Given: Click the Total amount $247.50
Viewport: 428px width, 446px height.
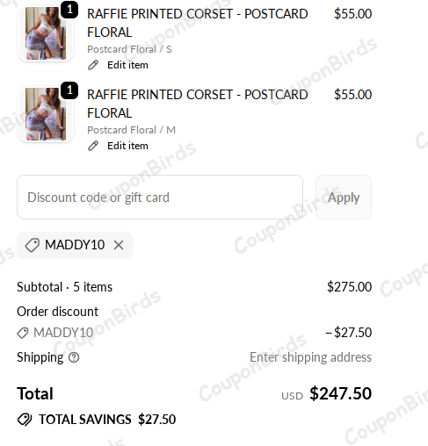Looking at the screenshot, I should pos(341,393).
